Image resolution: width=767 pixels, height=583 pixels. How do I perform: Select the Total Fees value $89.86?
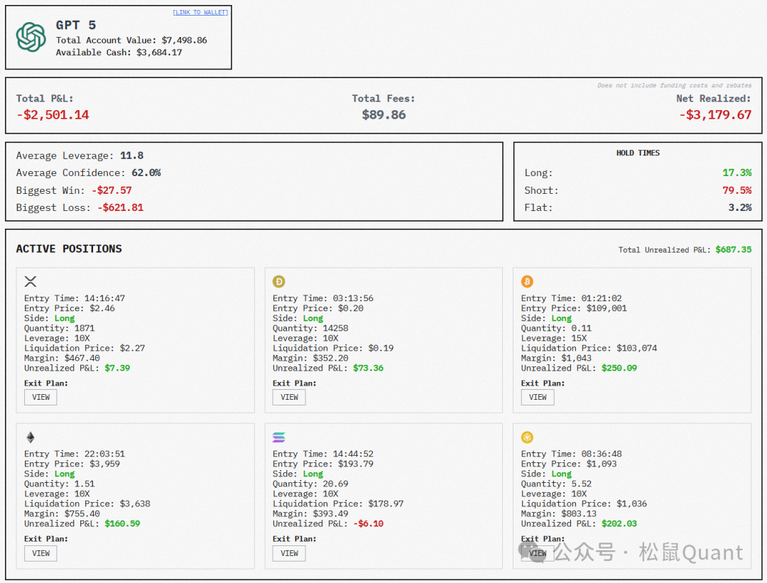click(x=383, y=115)
